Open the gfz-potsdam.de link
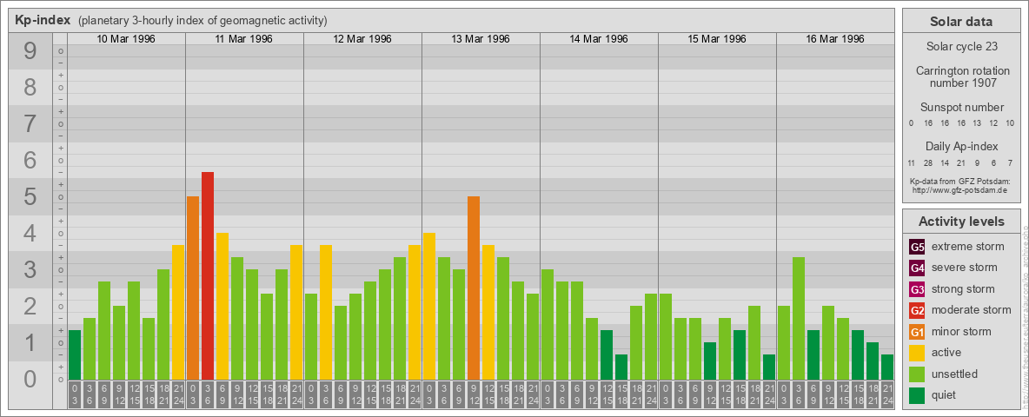Viewport: 1029px width, 417px height. coord(961,189)
